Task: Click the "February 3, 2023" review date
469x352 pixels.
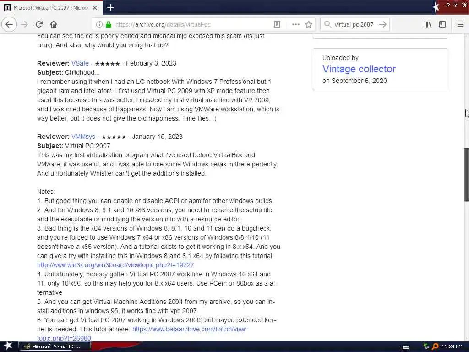Action: tap(151, 63)
